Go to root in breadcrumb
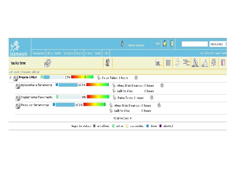 tap(16, 72)
